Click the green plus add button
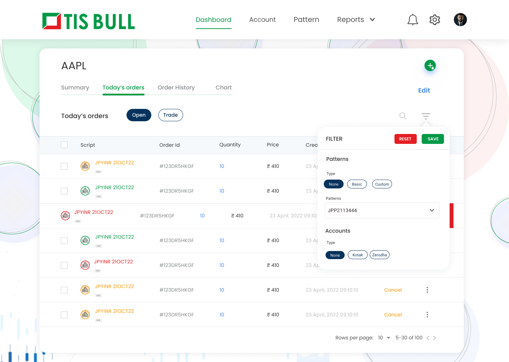The image size is (509, 362). point(430,65)
